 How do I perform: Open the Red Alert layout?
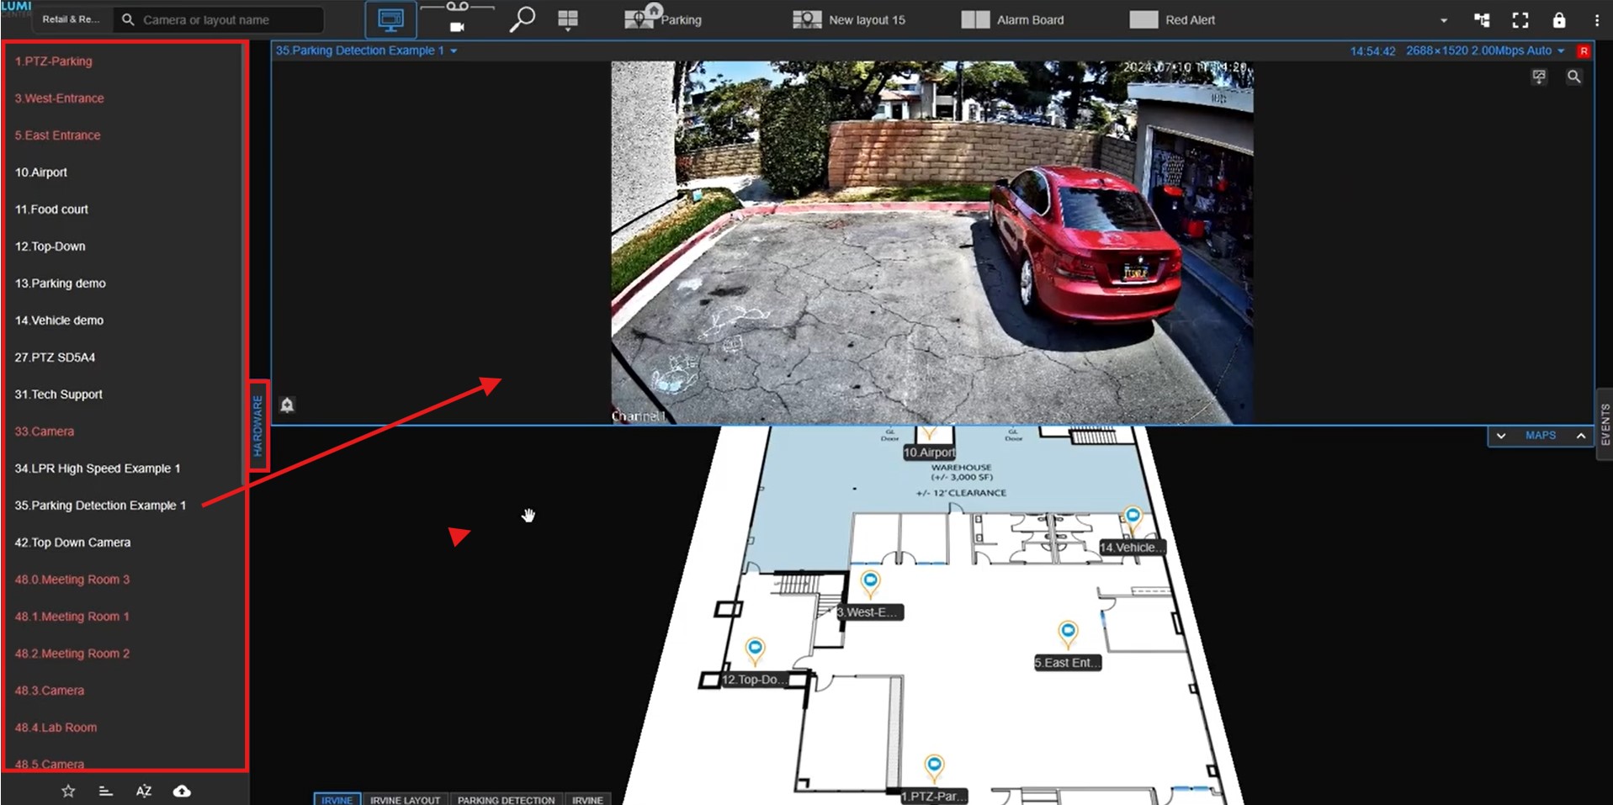pyautogui.click(x=1172, y=20)
